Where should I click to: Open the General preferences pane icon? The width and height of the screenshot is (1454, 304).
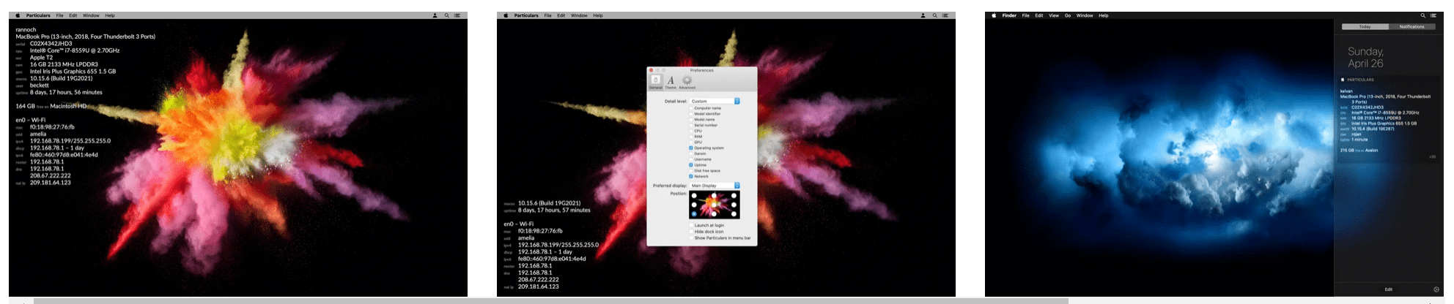pos(655,81)
